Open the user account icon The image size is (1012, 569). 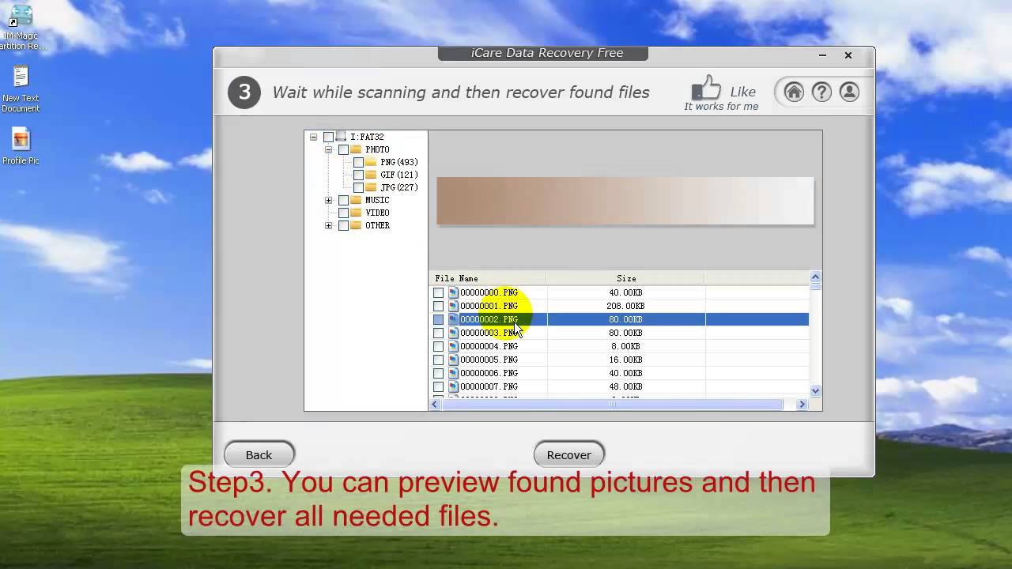pos(849,92)
